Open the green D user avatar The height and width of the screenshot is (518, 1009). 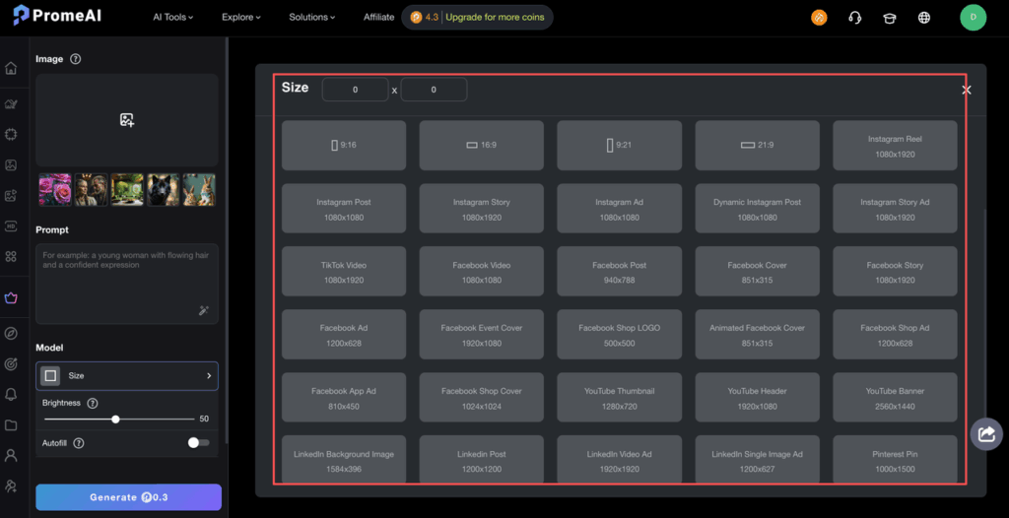click(973, 18)
